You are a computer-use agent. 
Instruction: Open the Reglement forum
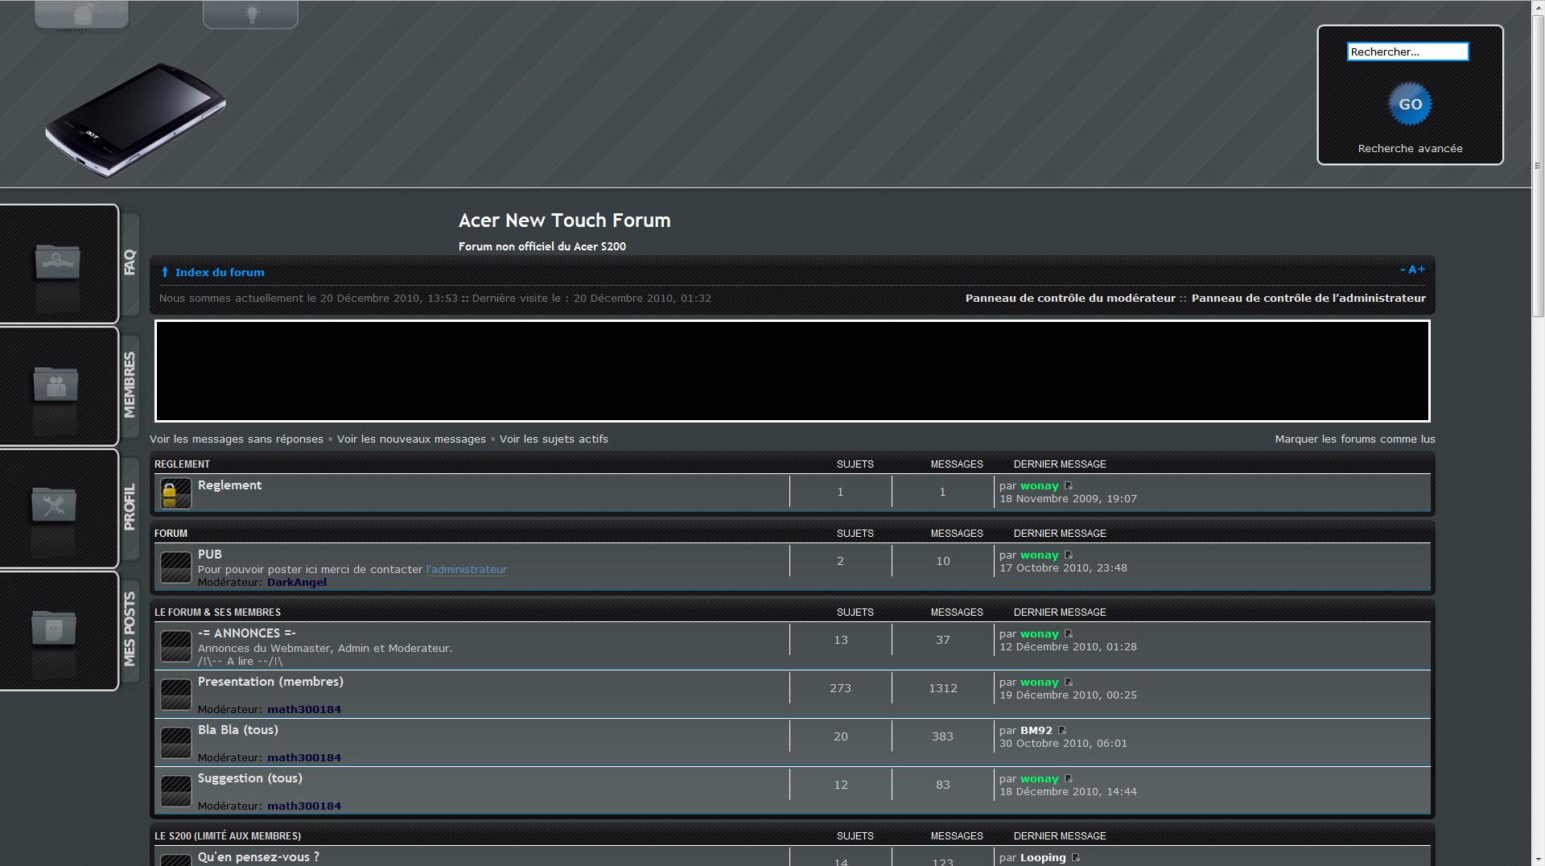coord(229,485)
